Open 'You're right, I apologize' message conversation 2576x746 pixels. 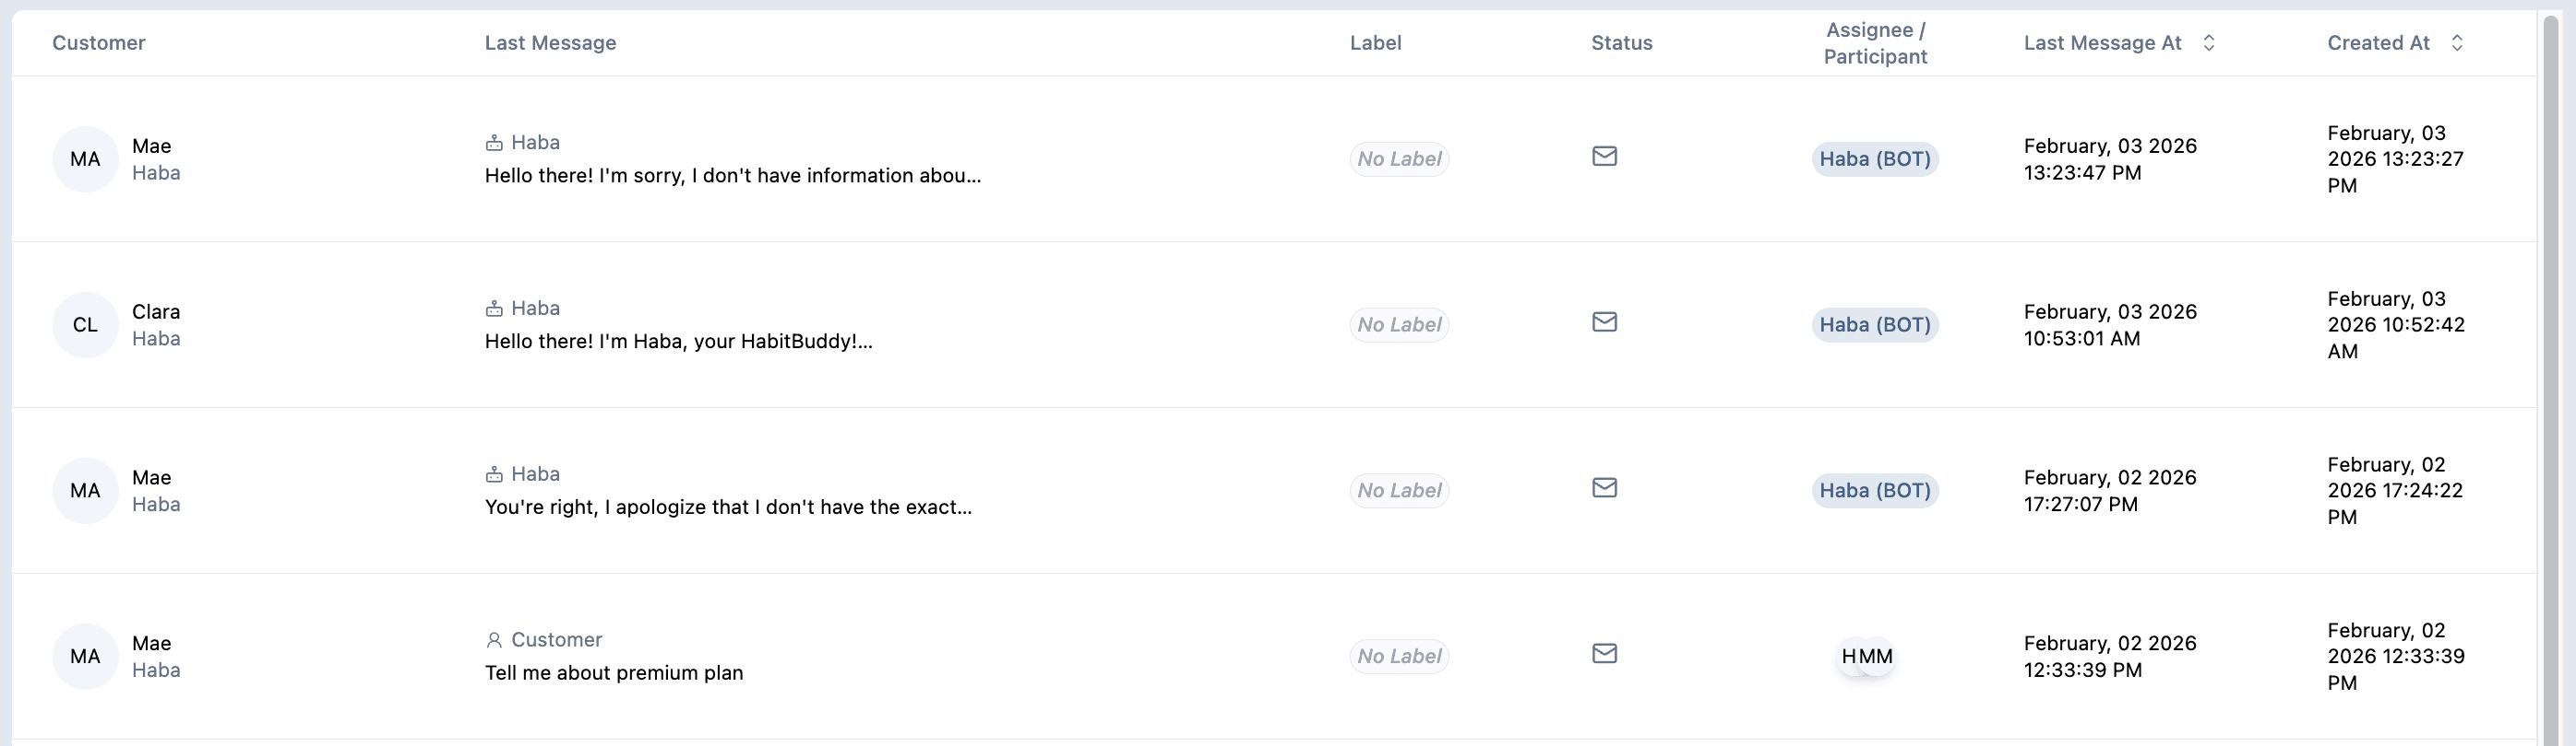pos(728,507)
